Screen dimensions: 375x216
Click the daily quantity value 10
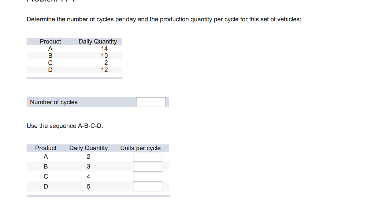(x=105, y=56)
